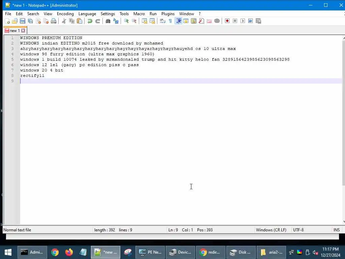Image resolution: width=345 pixels, height=259 pixels.
Task: Run macro multiple times icon
Action: [250, 21]
